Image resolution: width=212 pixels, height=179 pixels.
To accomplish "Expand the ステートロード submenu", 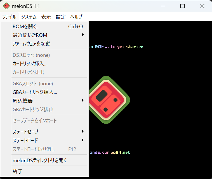I will (25, 140).
